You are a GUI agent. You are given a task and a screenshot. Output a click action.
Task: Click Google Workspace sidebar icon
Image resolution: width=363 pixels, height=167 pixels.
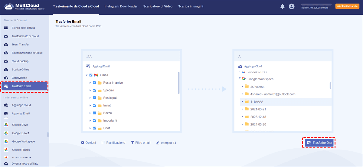[6, 141]
